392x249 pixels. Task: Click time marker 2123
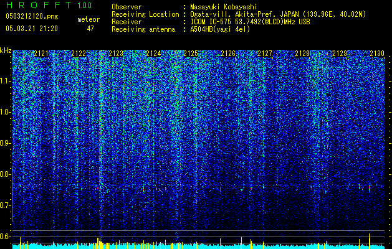click(x=116, y=54)
